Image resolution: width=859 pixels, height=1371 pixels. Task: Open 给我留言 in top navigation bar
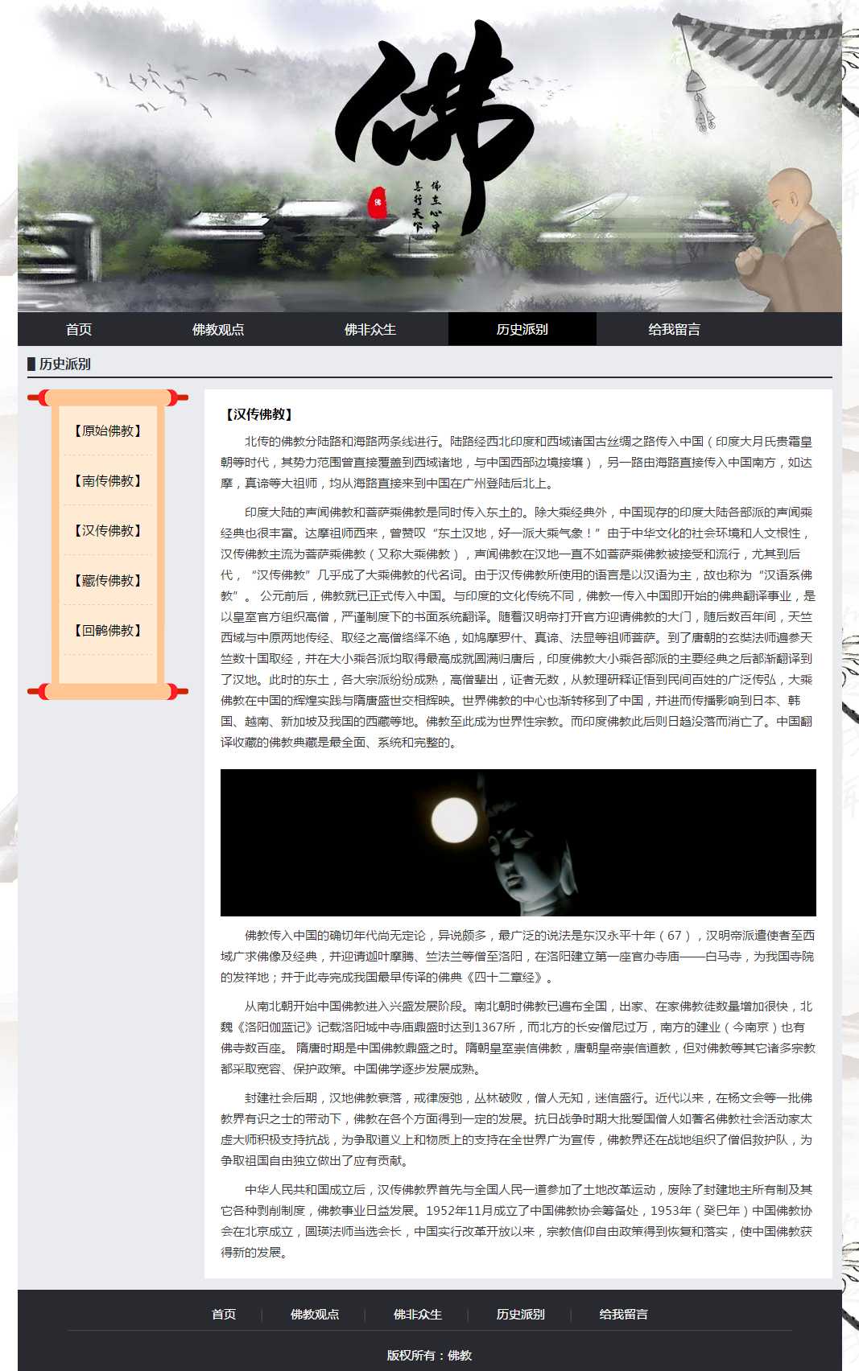coord(674,329)
